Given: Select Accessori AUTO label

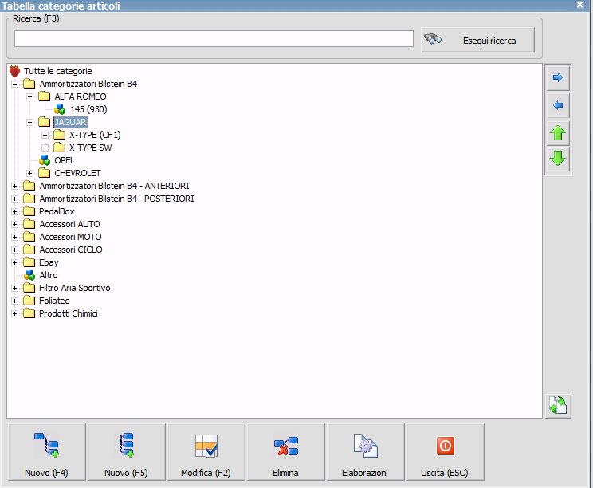Looking at the screenshot, I should tap(69, 224).
